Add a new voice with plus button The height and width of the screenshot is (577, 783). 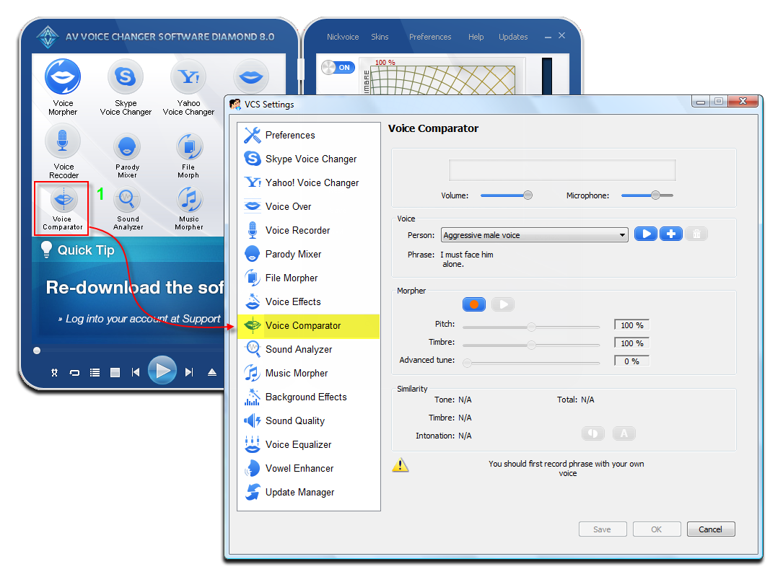click(x=670, y=234)
